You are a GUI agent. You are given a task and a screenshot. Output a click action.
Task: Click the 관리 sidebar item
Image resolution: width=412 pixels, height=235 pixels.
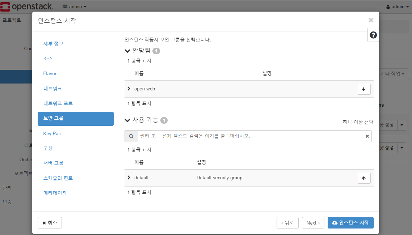(x=7, y=188)
